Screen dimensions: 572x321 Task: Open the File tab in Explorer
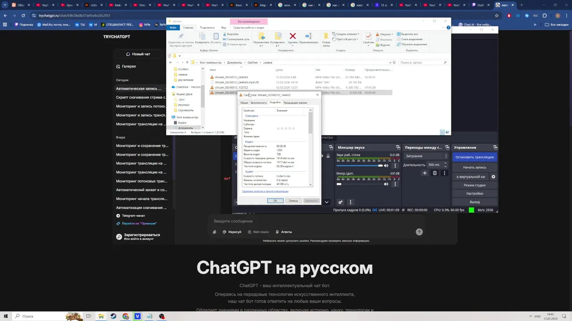[x=173, y=28]
